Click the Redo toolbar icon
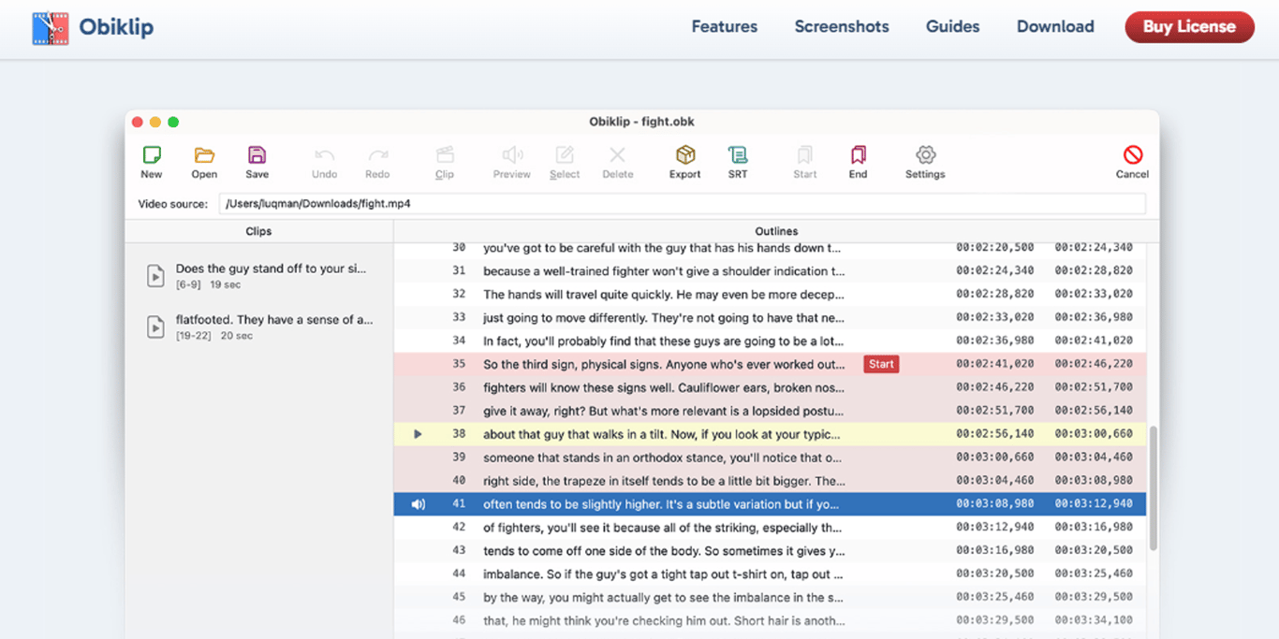The image size is (1279, 639). pyautogui.click(x=377, y=155)
